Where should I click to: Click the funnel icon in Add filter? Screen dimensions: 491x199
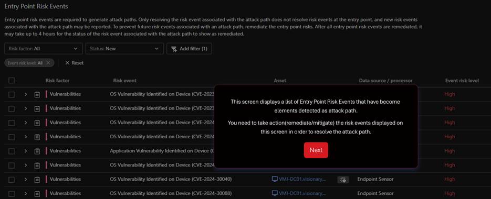[174, 49]
